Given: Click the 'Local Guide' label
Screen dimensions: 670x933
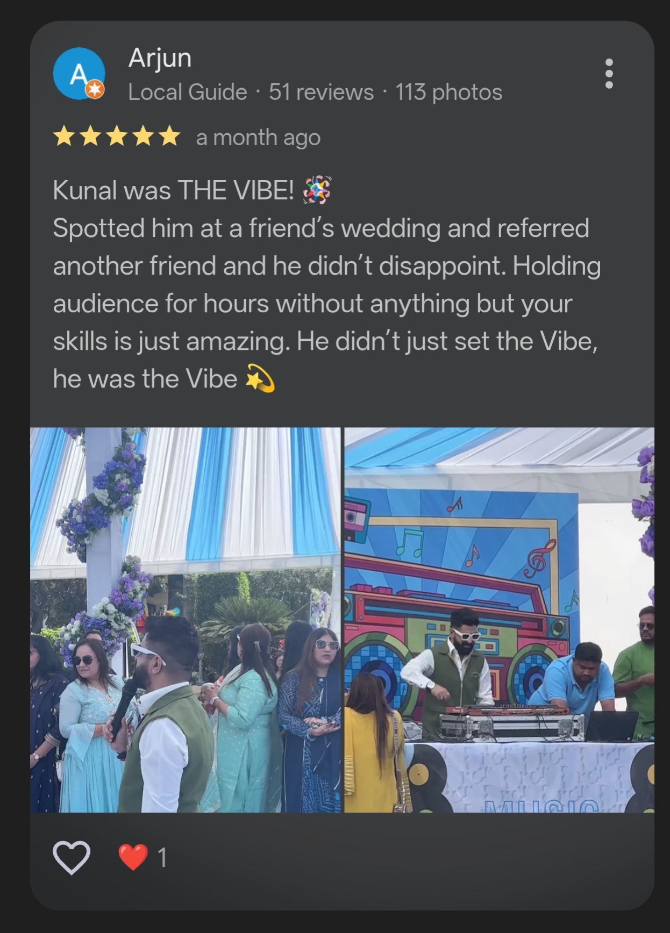Looking at the screenshot, I should (188, 92).
